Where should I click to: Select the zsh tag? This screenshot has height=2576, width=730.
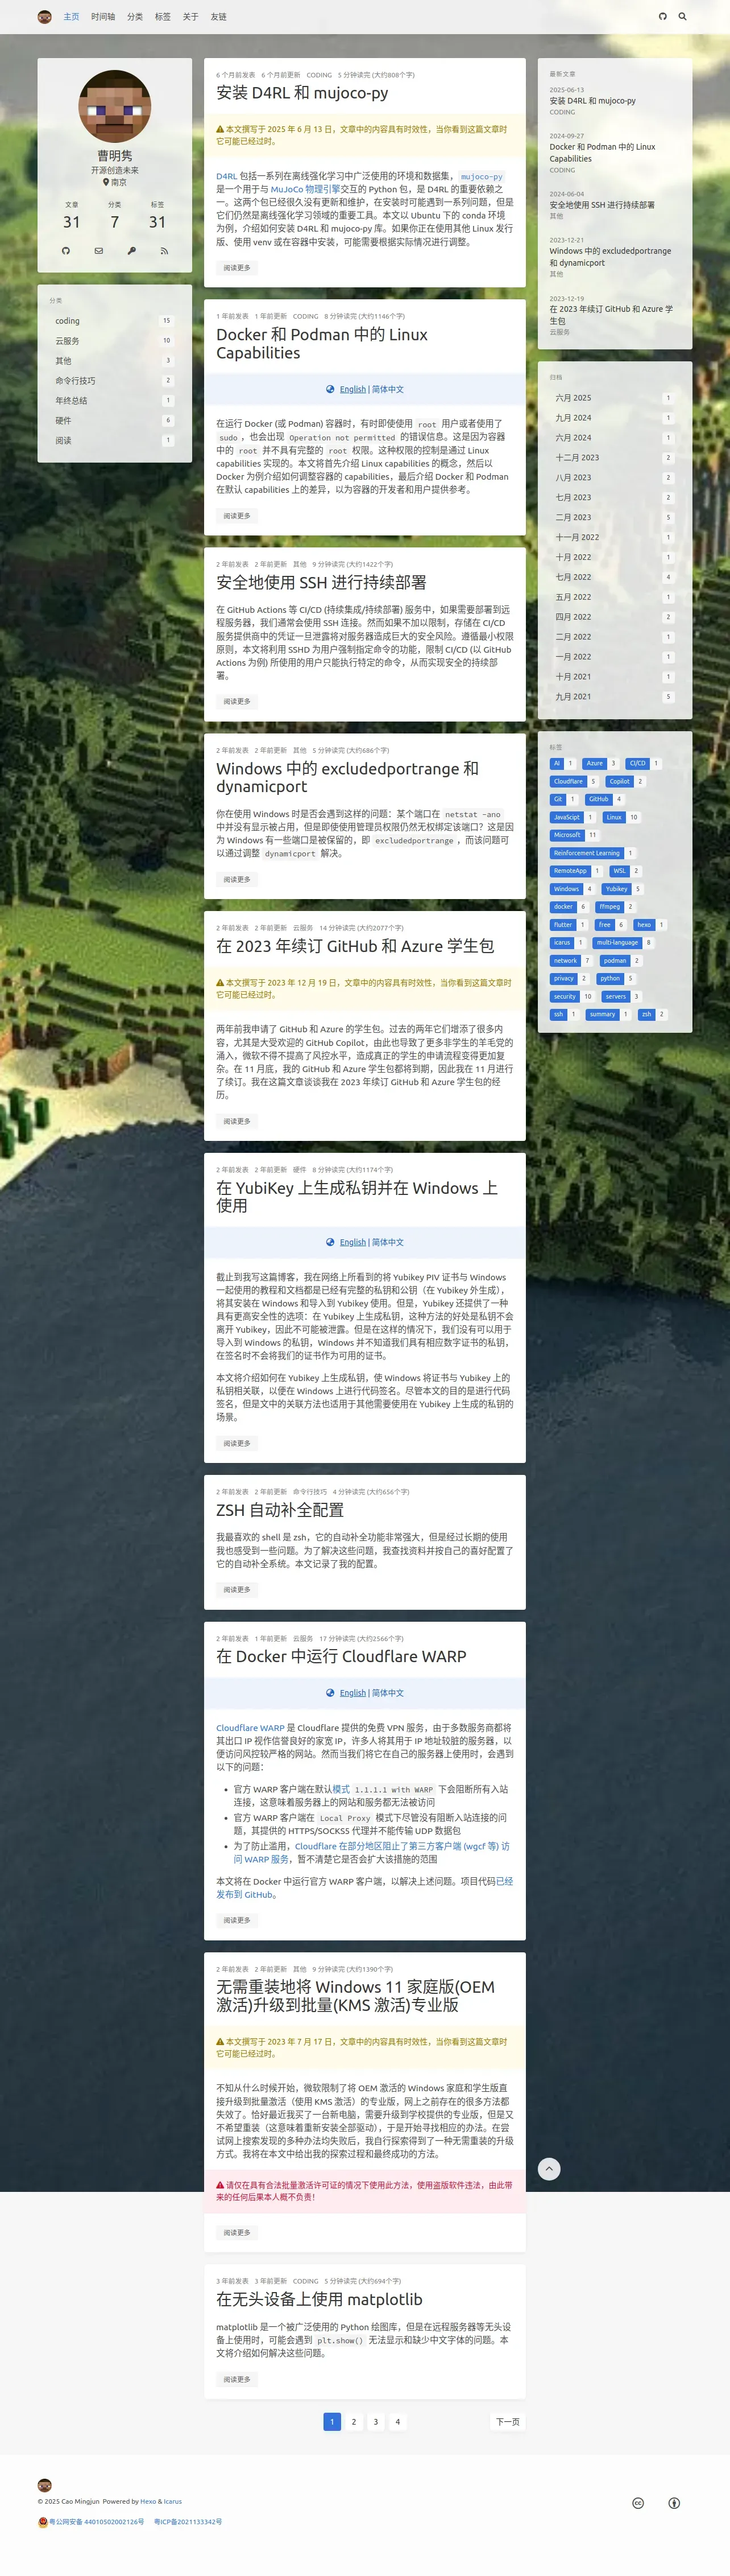click(653, 1015)
